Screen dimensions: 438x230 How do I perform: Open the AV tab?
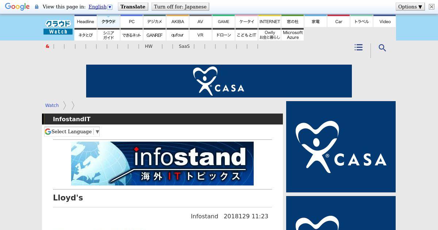200,21
